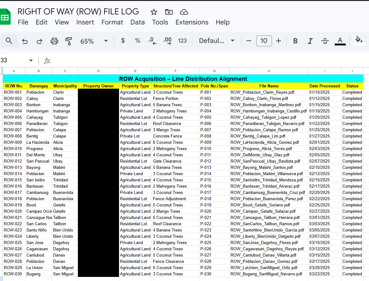Select pole number P-020 cell
Image resolution: width=369 pixels, height=281 pixels.
pos(214,211)
